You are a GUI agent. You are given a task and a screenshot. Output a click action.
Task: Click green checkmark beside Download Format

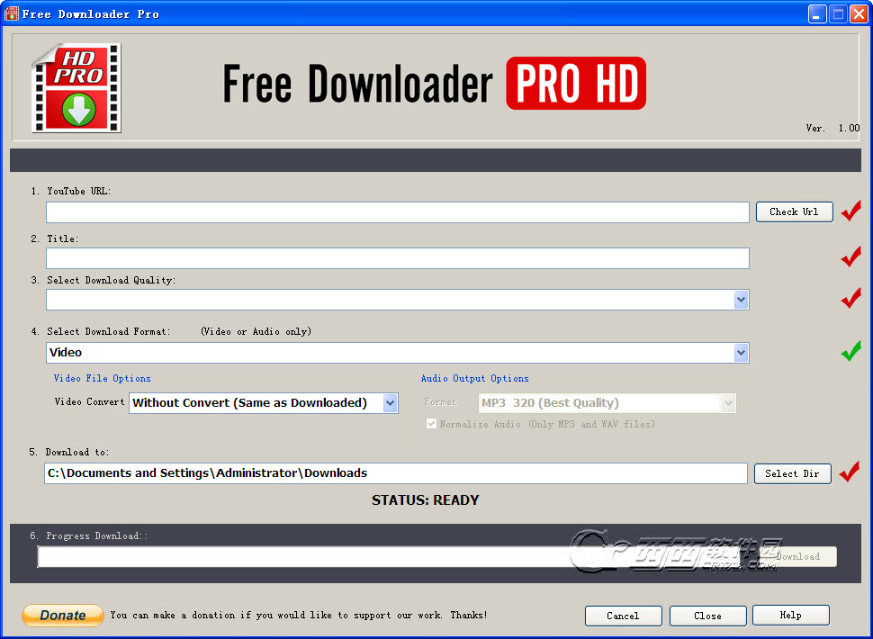pyautogui.click(x=850, y=351)
